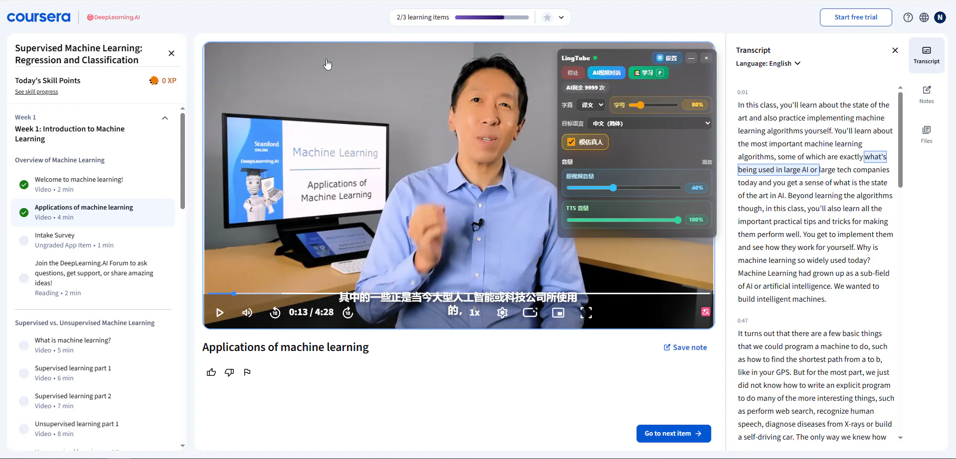956x459 pixels.
Task: Close the course outline sidebar
Action: [x=171, y=53]
